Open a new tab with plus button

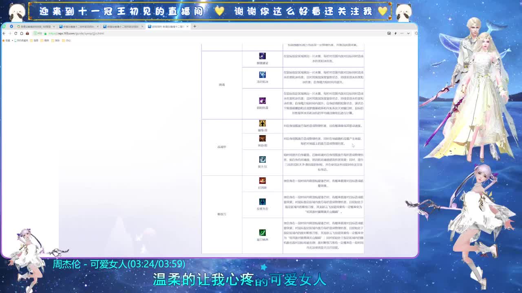pos(195,26)
